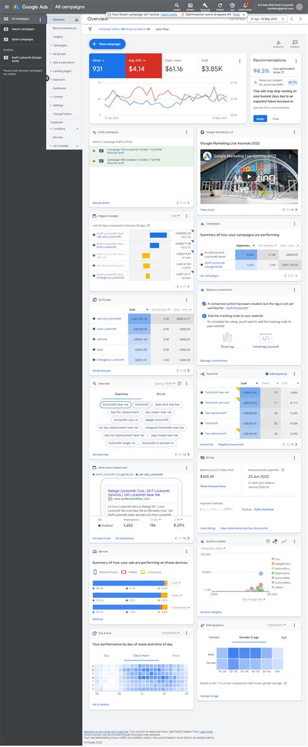Viewport: 308px width, 747px height.
Task: Click the Download icon
Action: [x=279, y=43]
